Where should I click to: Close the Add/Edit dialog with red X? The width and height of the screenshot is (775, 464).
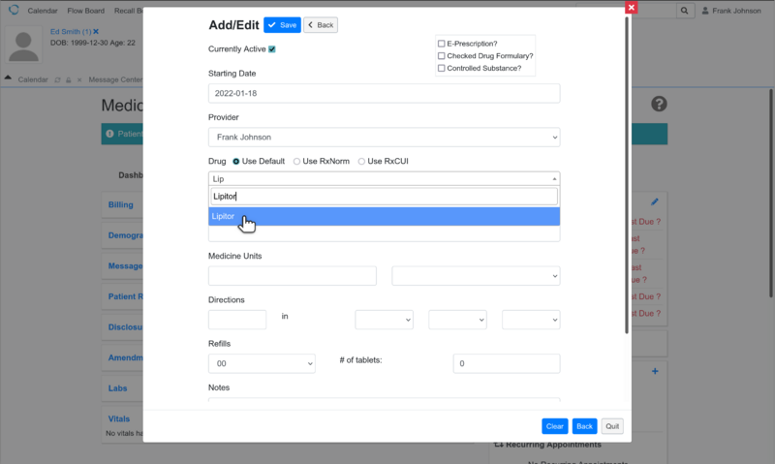(x=631, y=8)
